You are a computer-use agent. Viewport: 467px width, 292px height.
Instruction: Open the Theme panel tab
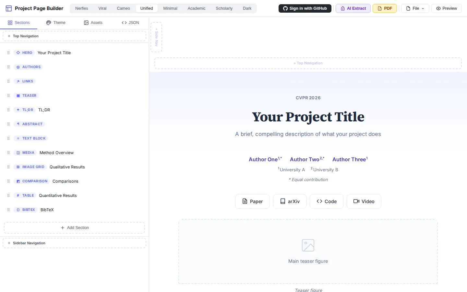56,23
